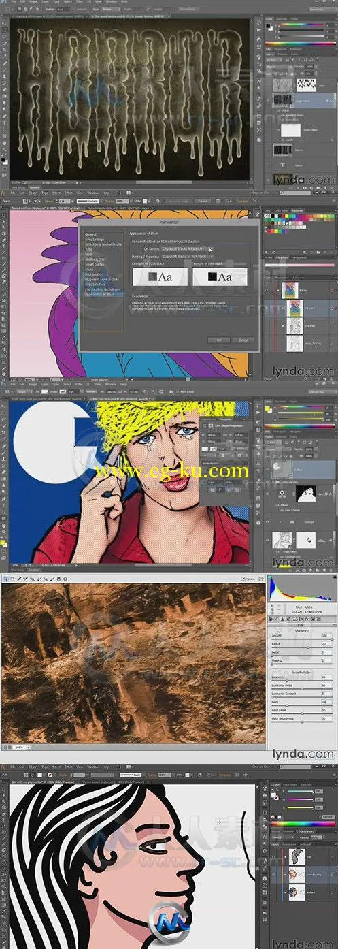Adjust Color Smoothness slider in Camera Raw
This screenshot has width=338, height=949.
click(302, 722)
